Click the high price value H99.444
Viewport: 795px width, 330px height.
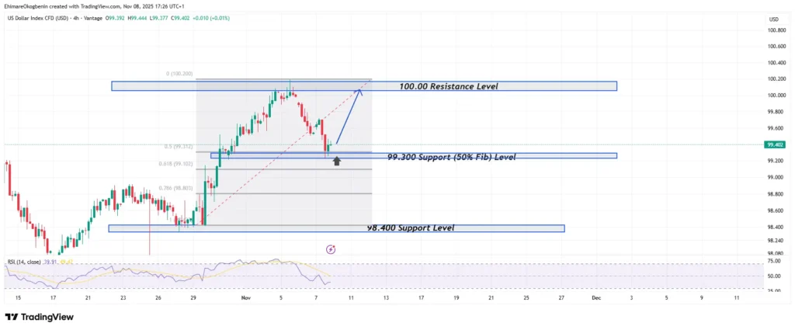[137, 19]
